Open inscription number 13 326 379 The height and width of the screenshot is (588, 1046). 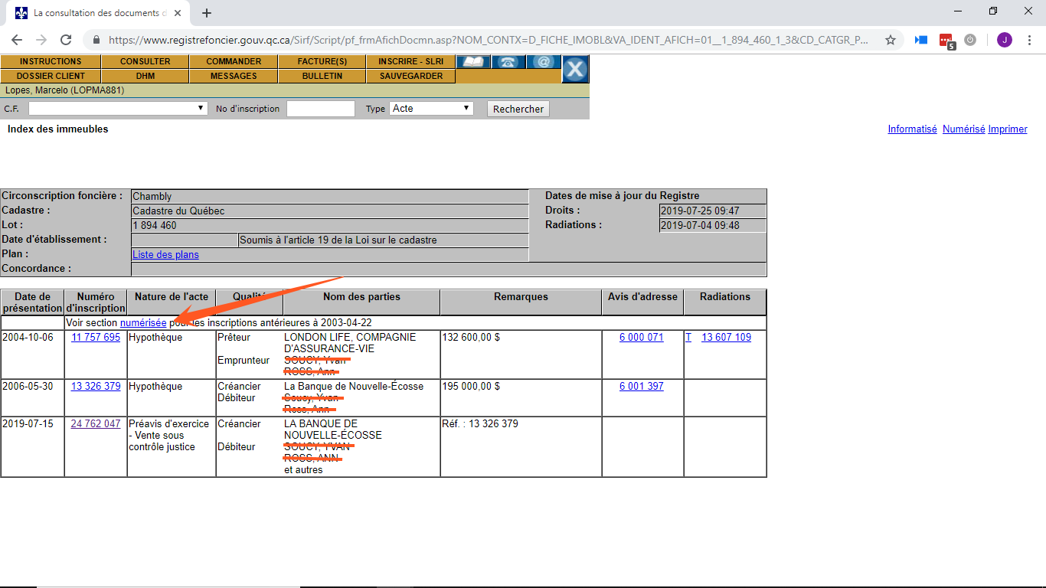(96, 387)
